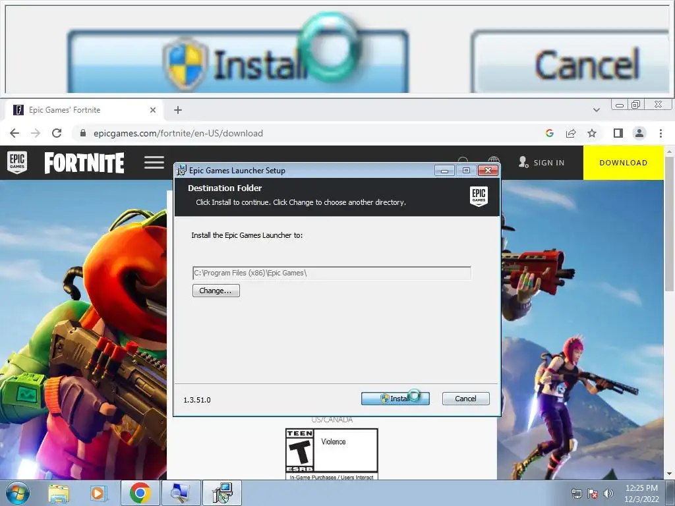Viewport: 675px width, 506px height.
Task: Click version text 1.3.51.0
Action: 197,400
